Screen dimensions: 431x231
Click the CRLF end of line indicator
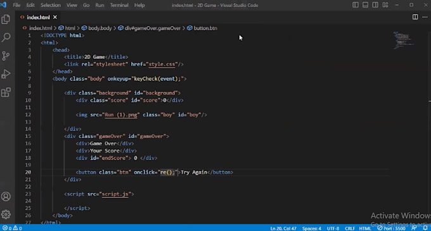tap(350, 228)
